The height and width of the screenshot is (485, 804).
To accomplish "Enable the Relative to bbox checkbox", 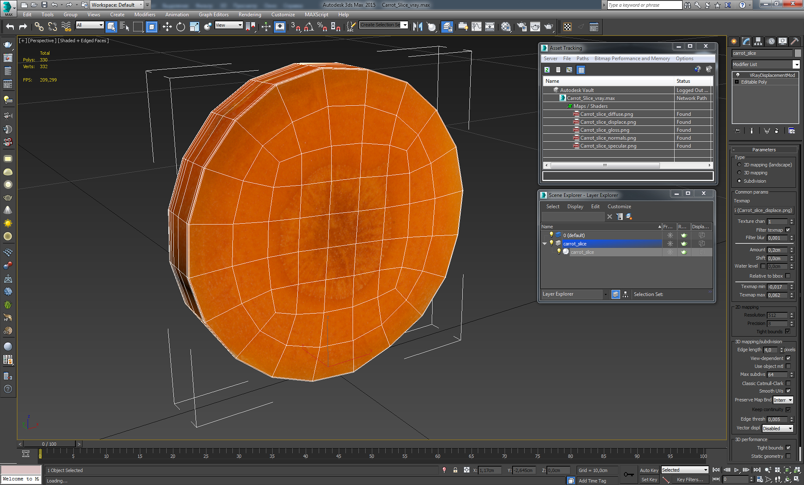I will (788, 276).
